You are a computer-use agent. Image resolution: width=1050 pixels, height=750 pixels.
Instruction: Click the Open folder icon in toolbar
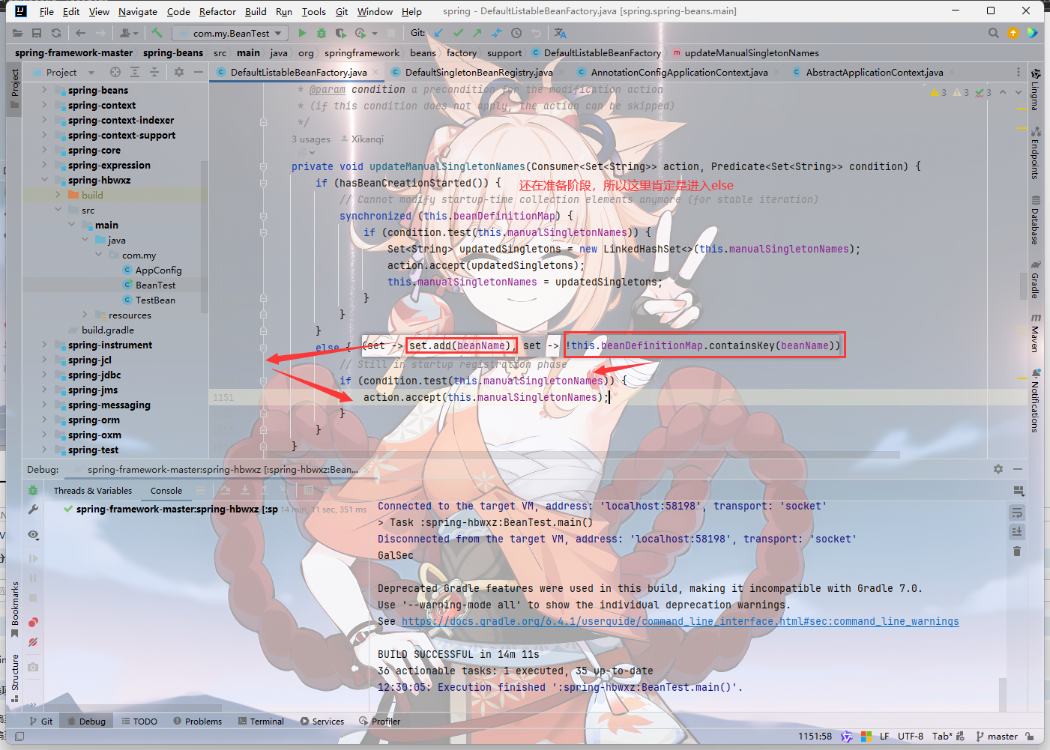[x=17, y=33]
